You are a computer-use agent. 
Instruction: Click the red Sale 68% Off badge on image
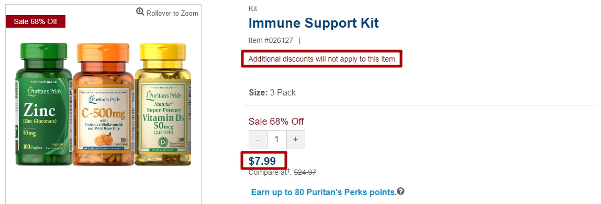(x=36, y=21)
